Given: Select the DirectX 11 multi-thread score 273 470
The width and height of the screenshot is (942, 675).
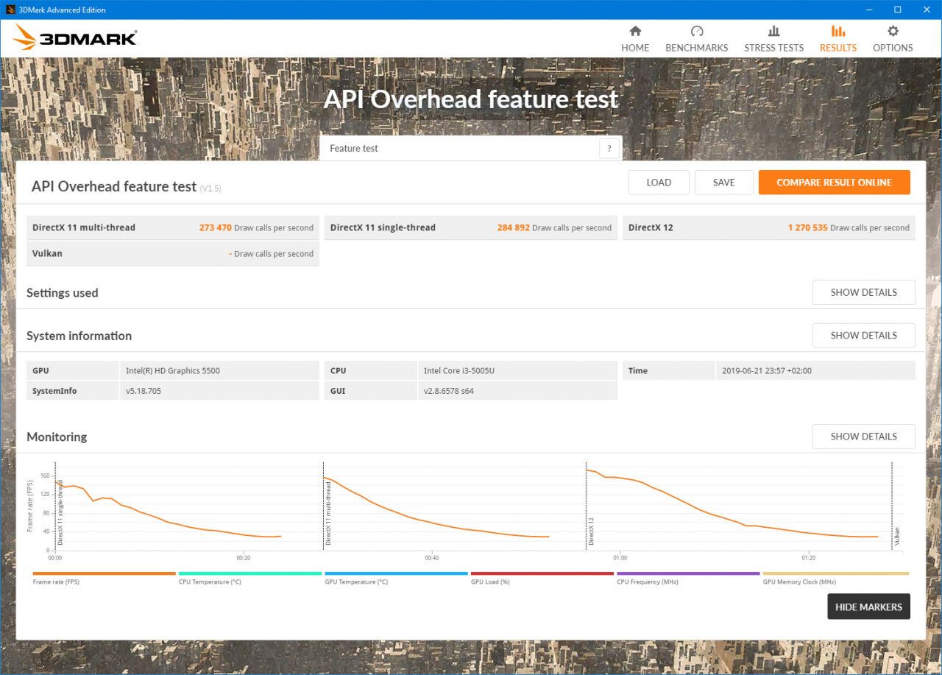Looking at the screenshot, I should [x=215, y=228].
